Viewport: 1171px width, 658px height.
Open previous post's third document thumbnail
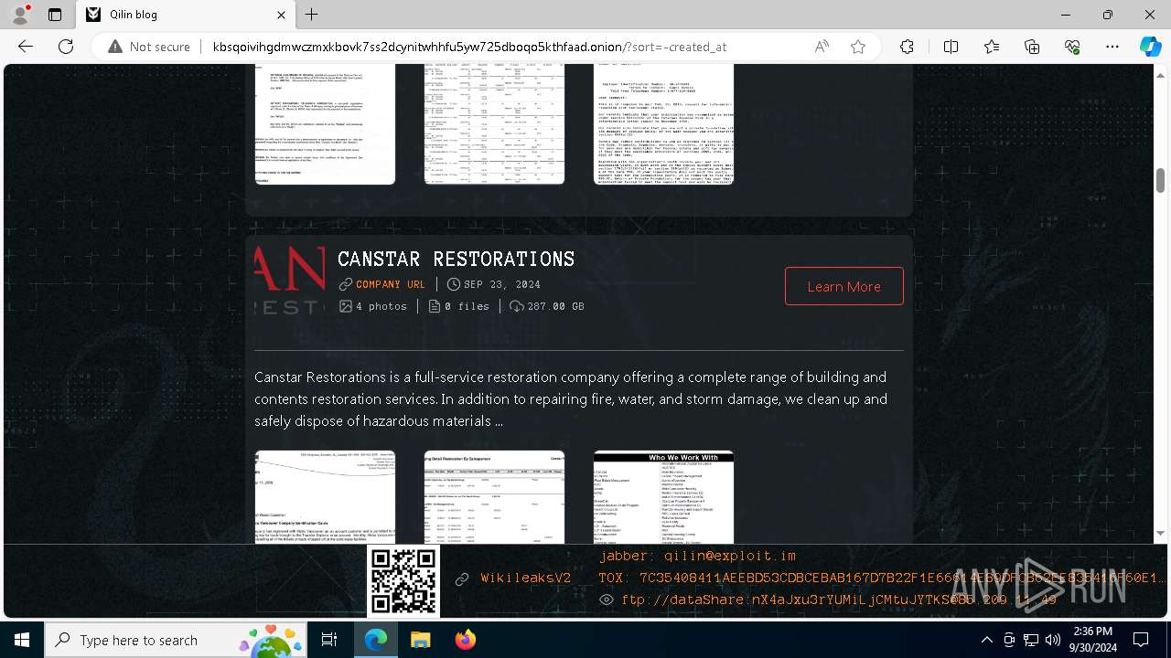(663, 124)
